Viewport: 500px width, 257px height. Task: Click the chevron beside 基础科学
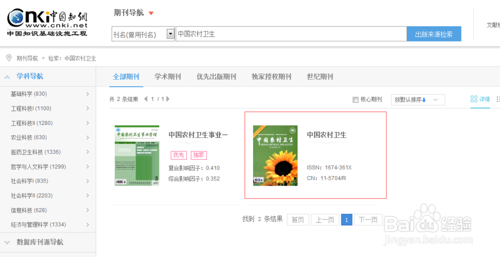87,94
